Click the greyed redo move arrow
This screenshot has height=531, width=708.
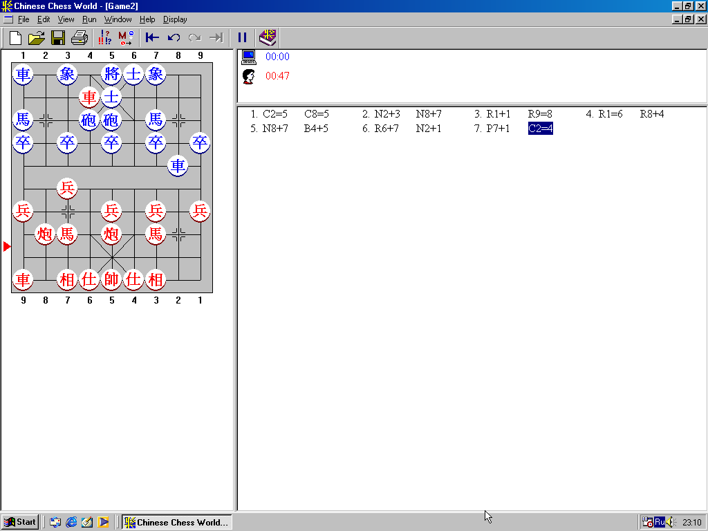(x=195, y=37)
